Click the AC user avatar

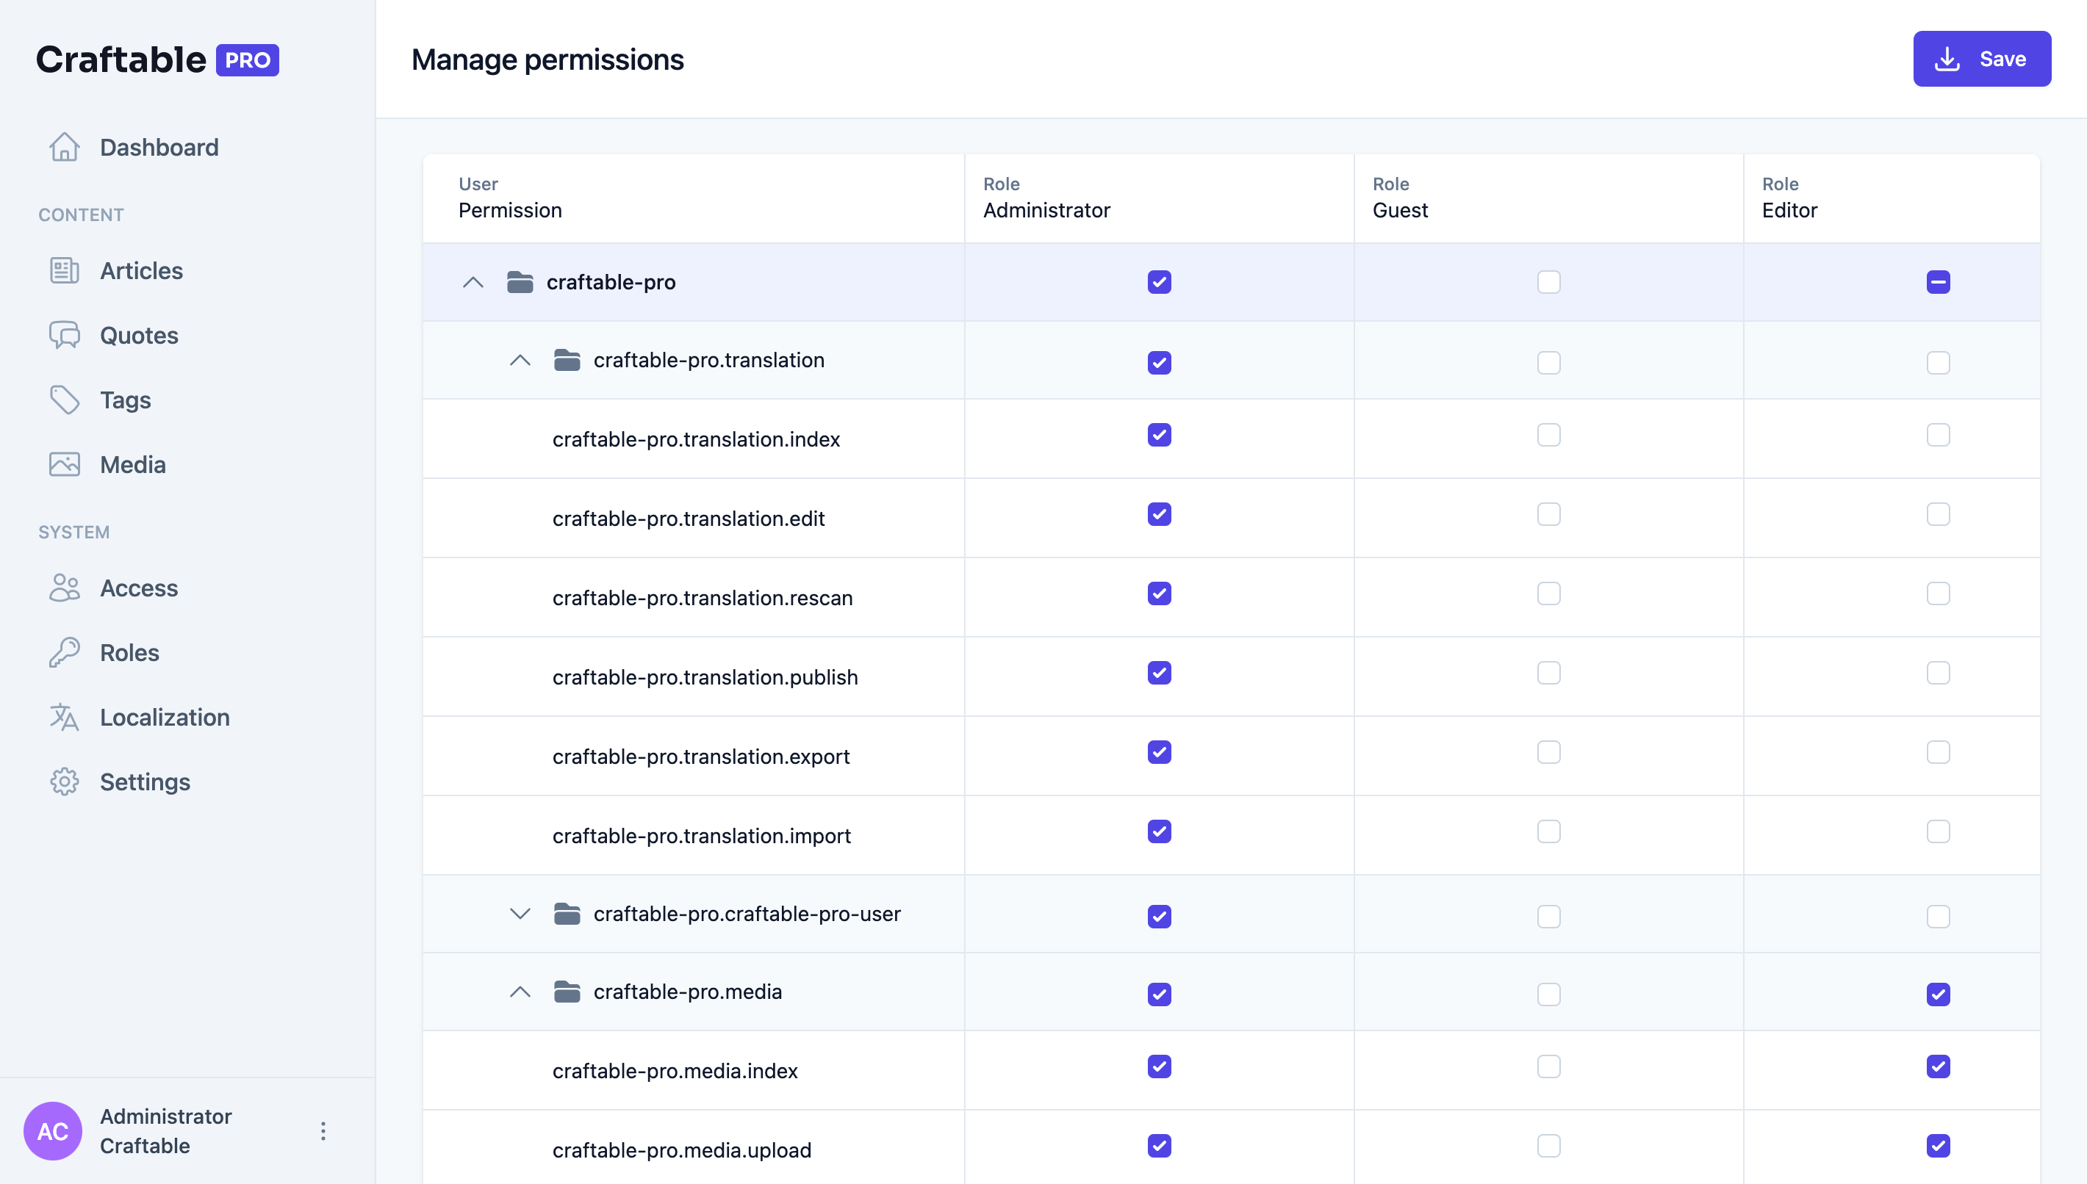tap(53, 1130)
